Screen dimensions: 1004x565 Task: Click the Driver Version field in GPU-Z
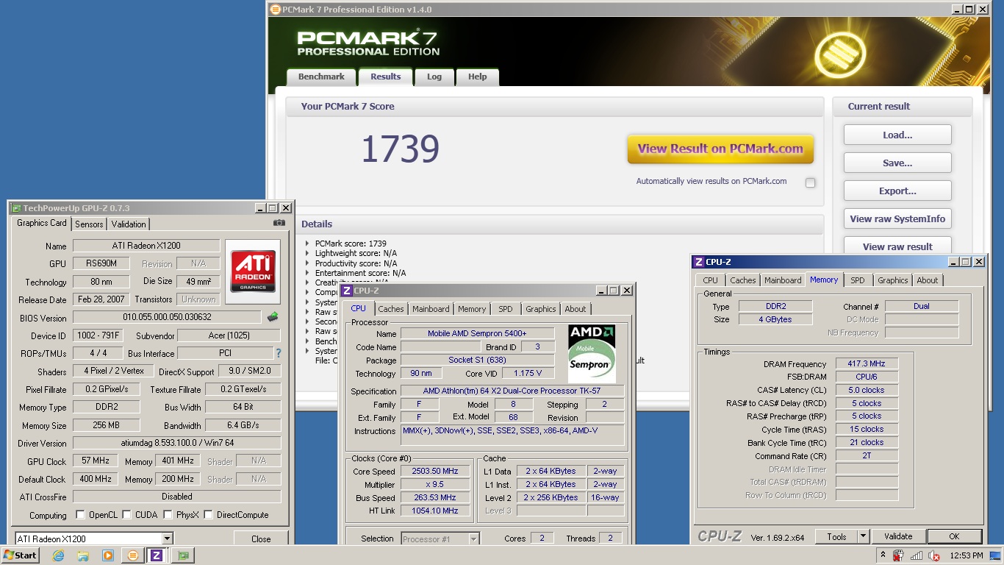coord(176,443)
